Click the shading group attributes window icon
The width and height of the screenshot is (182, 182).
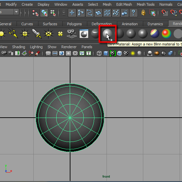click(84, 34)
